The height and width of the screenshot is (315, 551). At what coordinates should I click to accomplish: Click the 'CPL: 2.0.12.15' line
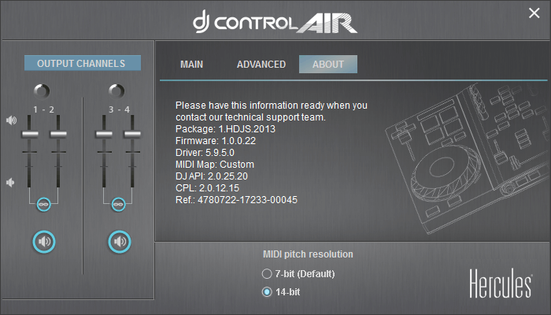pyautogui.click(x=207, y=188)
